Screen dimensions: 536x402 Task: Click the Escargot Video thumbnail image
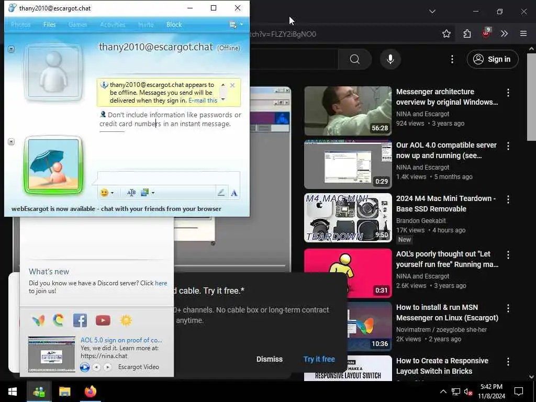coord(52,354)
